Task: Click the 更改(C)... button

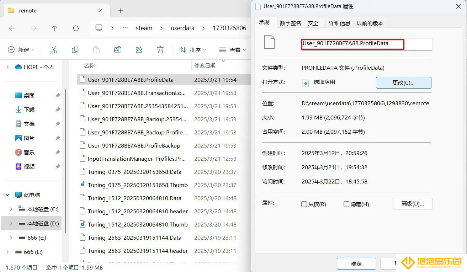Action: [x=404, y=82]
